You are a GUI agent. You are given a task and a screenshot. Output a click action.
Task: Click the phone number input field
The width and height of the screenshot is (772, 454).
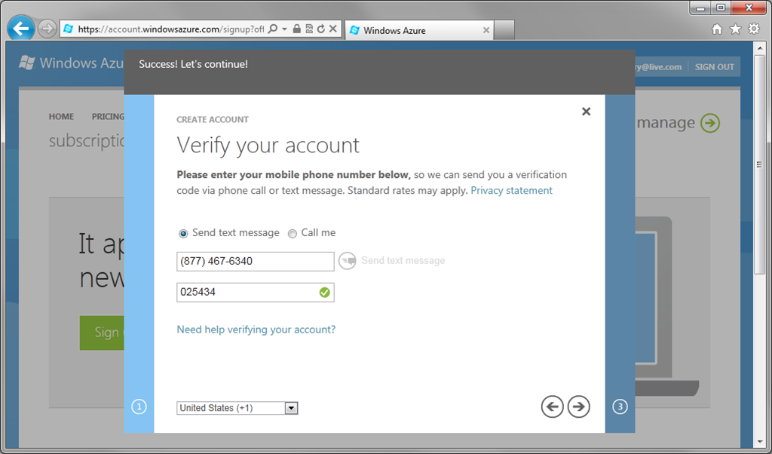point(256,262)
